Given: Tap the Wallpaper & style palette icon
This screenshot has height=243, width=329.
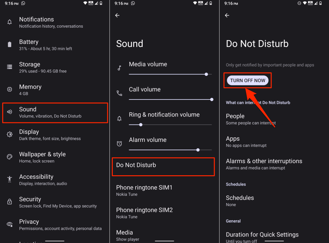Looking at the screenshot, I should [x=10, y=157].
